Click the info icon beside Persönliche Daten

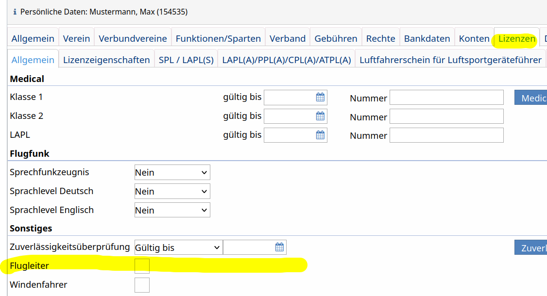(15, 11)
